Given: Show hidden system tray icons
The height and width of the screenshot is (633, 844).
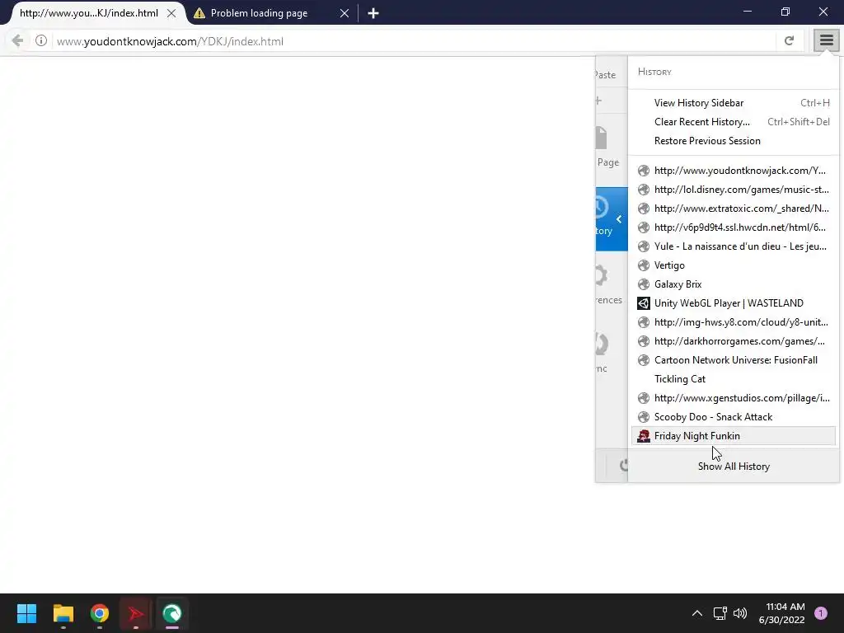Looking at the screenshot, I should point(697,613).
